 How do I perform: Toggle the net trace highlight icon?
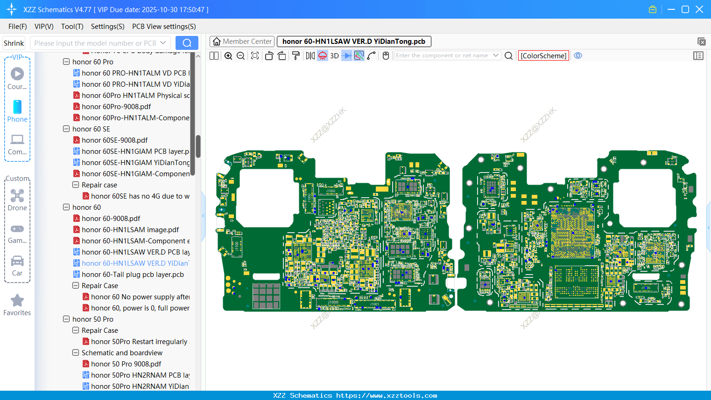(359, 55)
